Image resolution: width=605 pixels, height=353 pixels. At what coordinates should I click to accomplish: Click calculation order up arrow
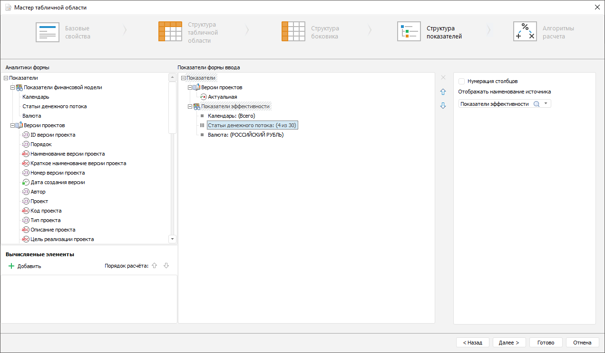[x=154, y=266]
